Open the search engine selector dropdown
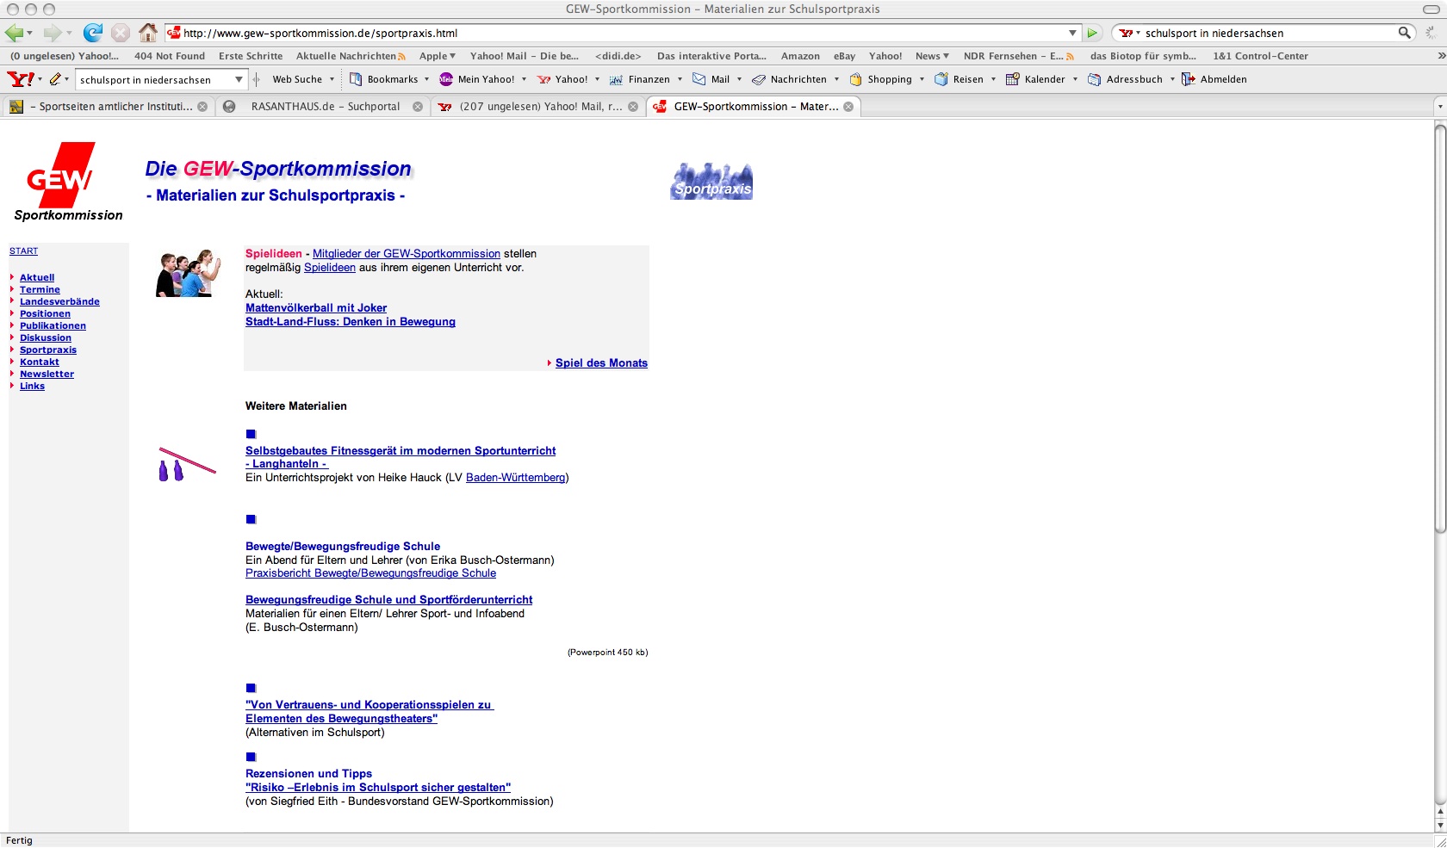 point(1129,33)
